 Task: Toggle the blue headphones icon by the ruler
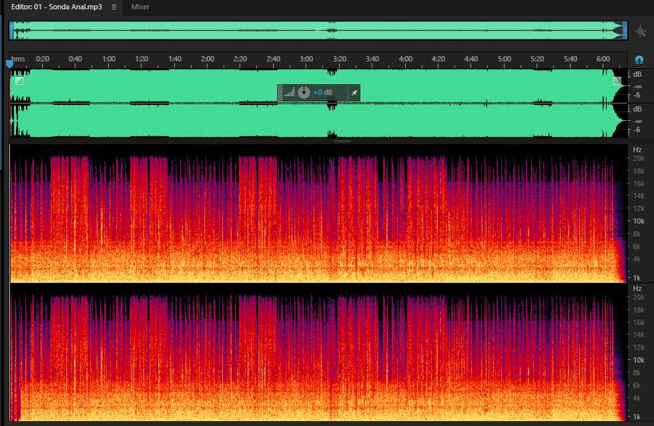tap(639, 59)
